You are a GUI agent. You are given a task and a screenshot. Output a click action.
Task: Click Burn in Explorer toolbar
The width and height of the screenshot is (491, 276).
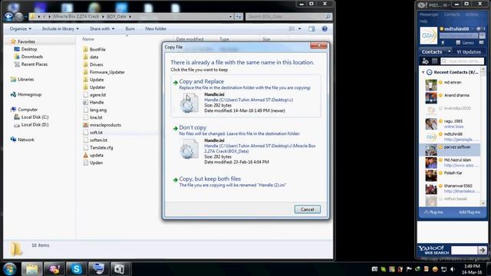(x=130, y=29)
